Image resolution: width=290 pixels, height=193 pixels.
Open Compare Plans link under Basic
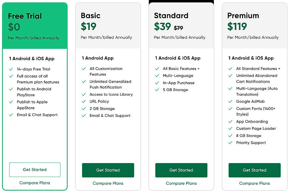[x=108, y=183]
